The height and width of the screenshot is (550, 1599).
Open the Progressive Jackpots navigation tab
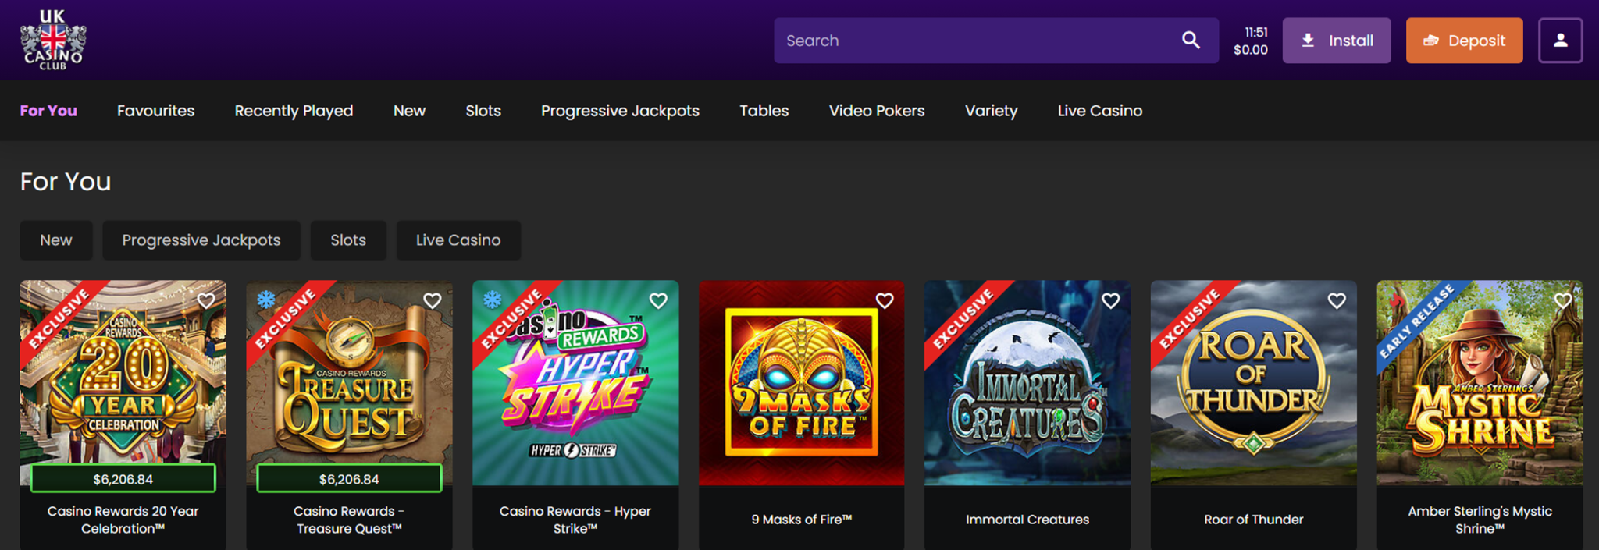pos(620,111)
